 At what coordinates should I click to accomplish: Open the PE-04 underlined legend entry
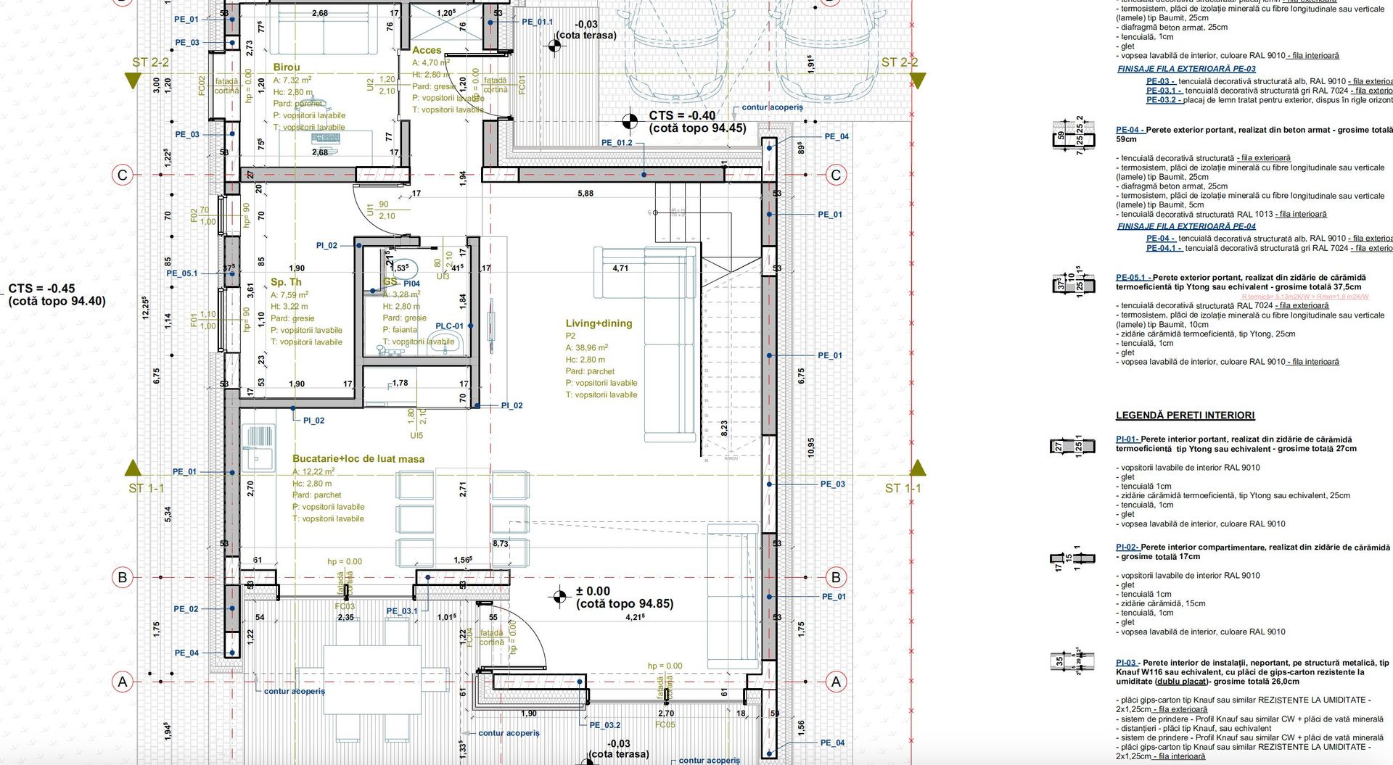click(x=1130, y=131)
